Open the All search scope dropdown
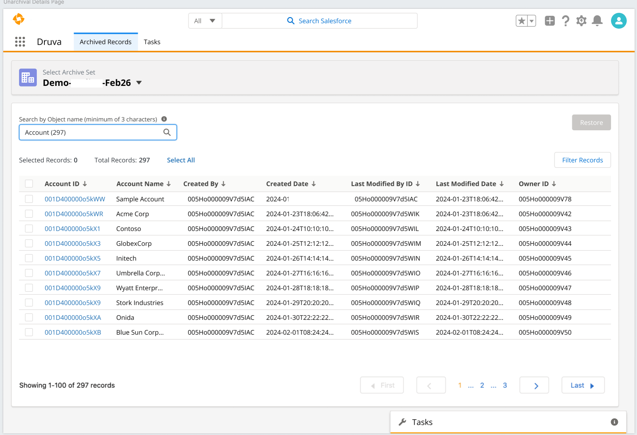 tap(205, 21)
